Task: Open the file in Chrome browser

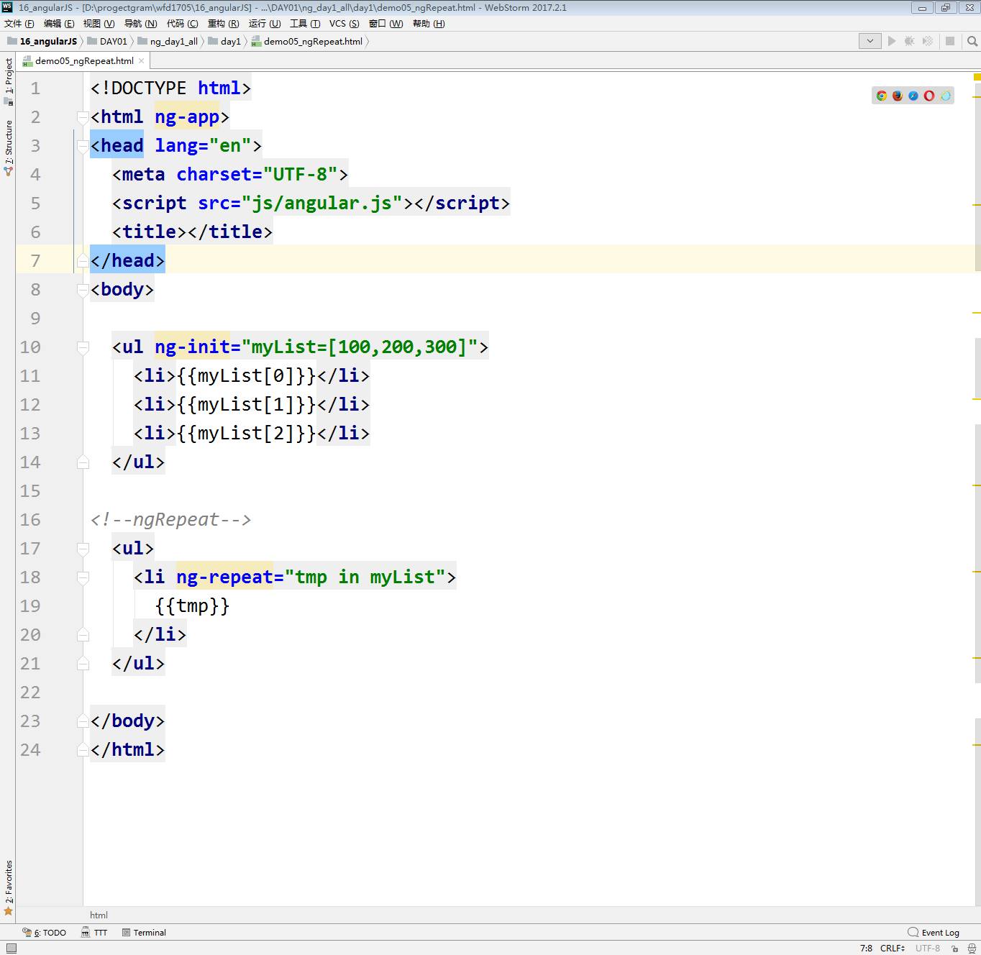Action: pos(881,96)
